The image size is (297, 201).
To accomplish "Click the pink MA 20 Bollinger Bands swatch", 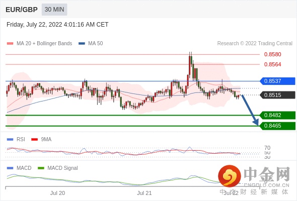I will pos(10,44).
